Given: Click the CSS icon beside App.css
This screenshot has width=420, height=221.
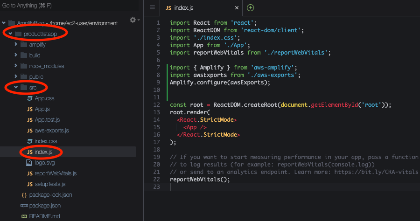Looking at the screenshot, I should [x=30, y=98].
